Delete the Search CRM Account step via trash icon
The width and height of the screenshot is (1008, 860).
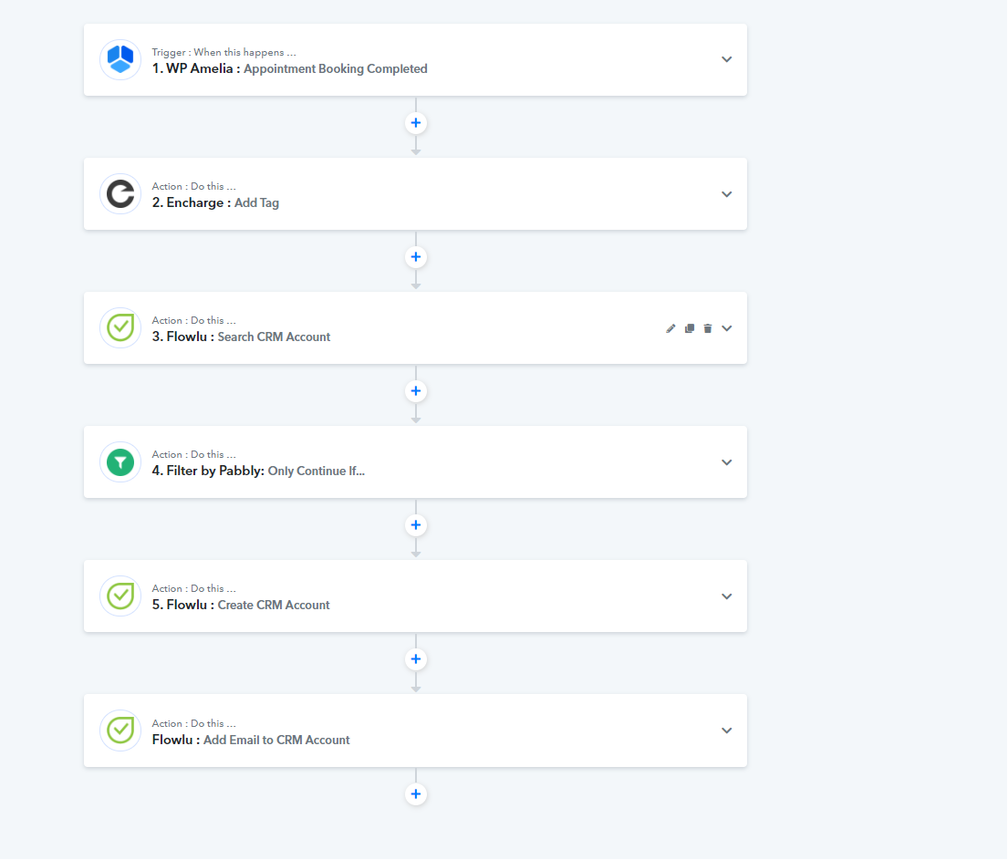tap(708, 328)
